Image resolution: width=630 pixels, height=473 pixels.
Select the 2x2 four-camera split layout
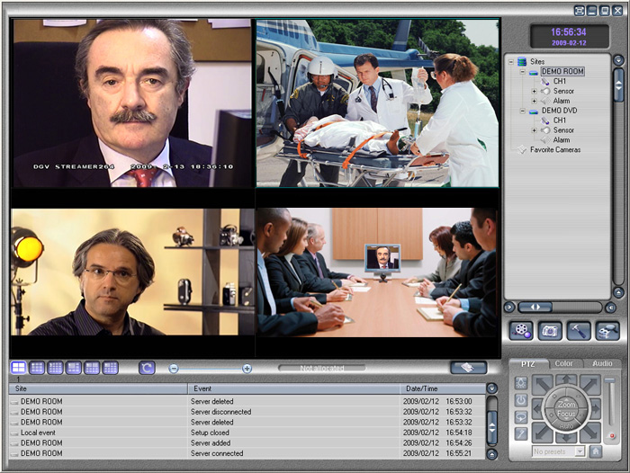coord(19,368)
